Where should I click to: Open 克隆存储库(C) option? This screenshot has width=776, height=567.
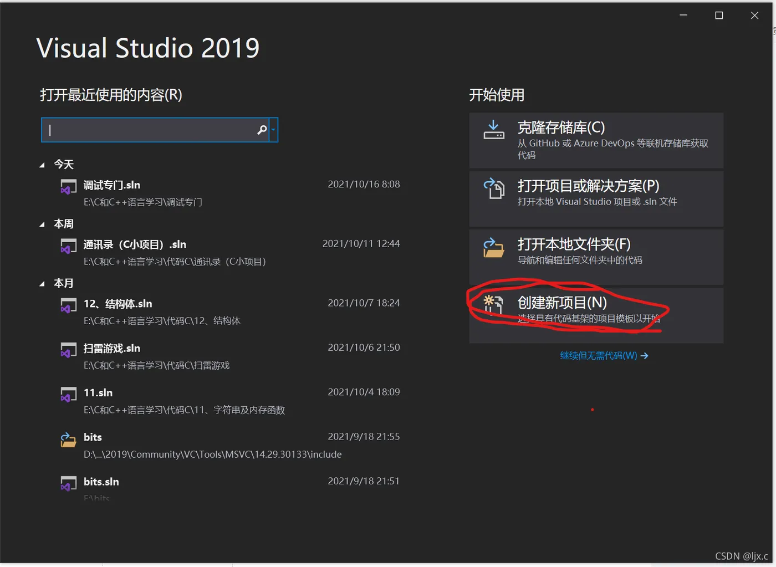[596, 140]
